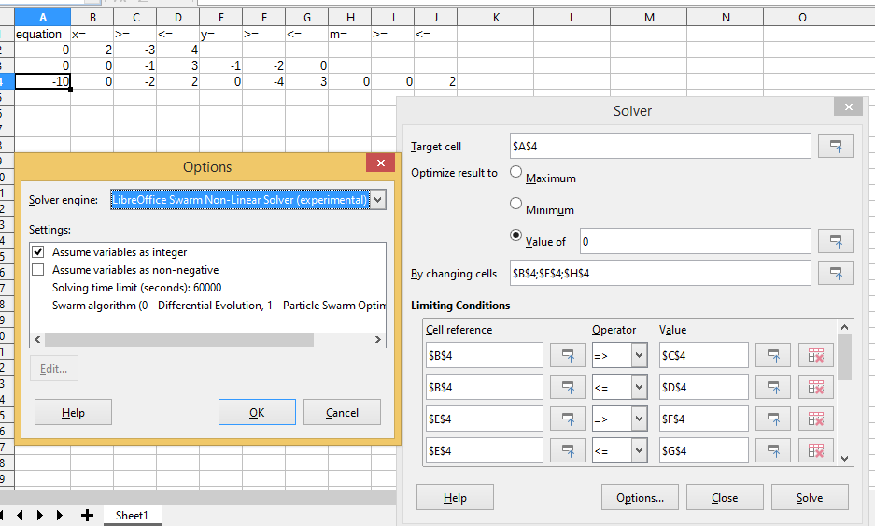Select column K header
875x526 pixels.
496,18
